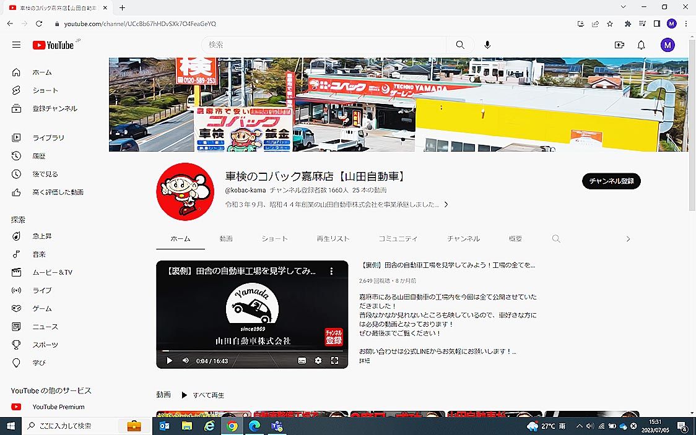Seek on the video progress bar
Viewport: 696px width, 435px height.
point(252,351)
